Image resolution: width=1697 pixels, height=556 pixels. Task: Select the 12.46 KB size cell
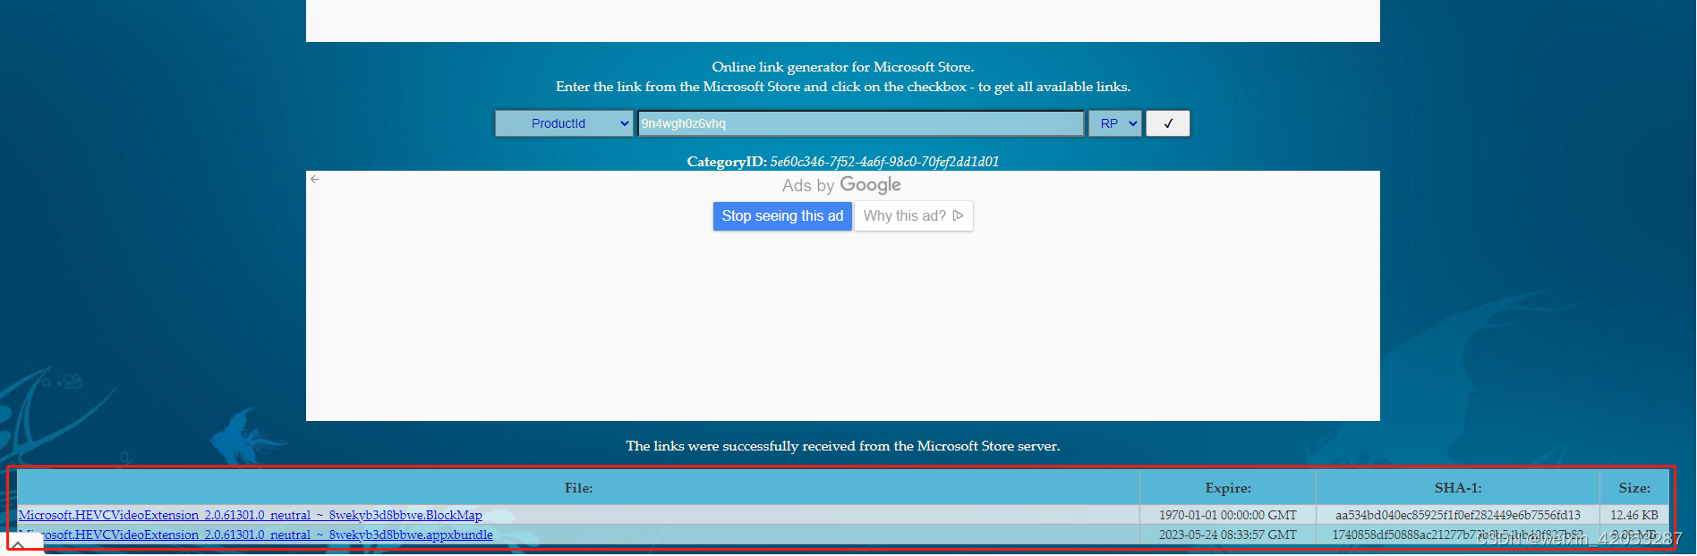pyautogui.click(x=1634, y=515)
